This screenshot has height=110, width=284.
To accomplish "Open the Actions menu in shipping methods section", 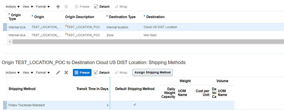I will [x=13, y=72].
